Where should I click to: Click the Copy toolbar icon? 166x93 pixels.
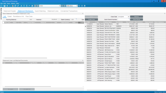click(24, 6)
